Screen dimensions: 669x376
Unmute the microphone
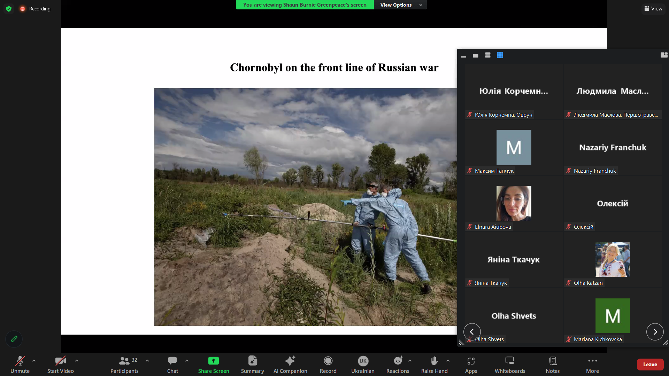[x=20, y=364]
